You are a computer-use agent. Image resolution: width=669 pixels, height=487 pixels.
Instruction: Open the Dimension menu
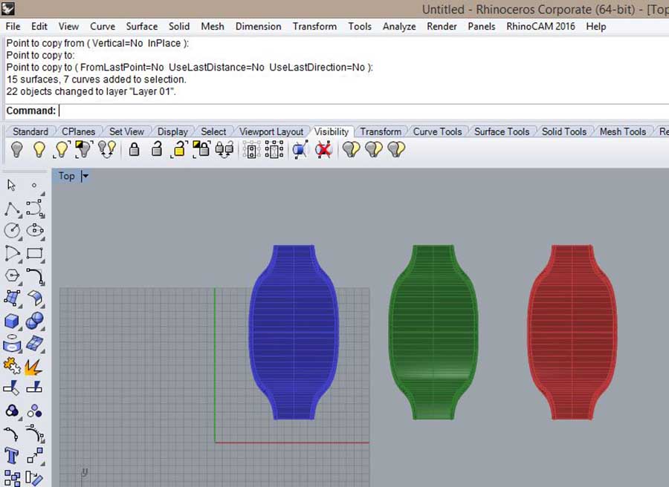click(258, 27)
